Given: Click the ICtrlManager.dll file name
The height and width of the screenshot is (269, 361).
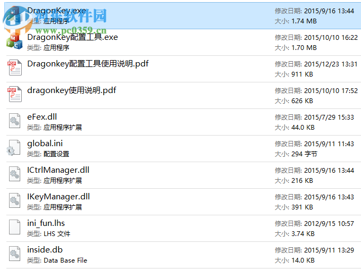Looking at the screenshot, I should [x=58, y=170].
